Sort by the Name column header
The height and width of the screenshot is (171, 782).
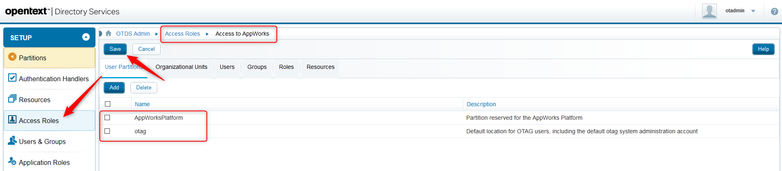142,104
